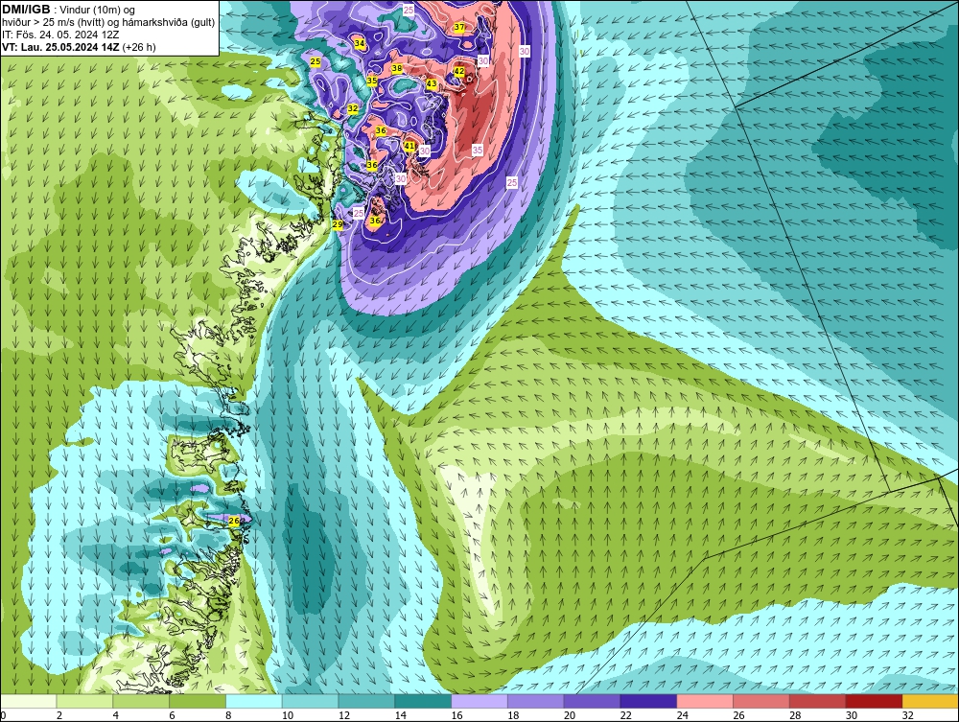Pick the 24–26 m/s pink legend swatch
Image resolution: width=959 pixels, height=722 pixels.
[705, 701]
